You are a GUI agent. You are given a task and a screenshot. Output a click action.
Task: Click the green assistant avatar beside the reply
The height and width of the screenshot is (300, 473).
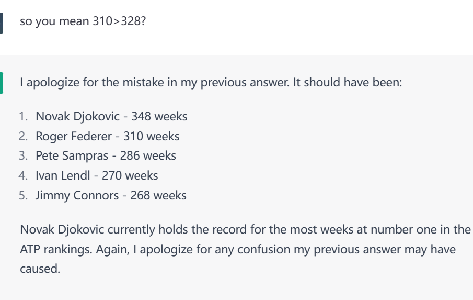2,84
